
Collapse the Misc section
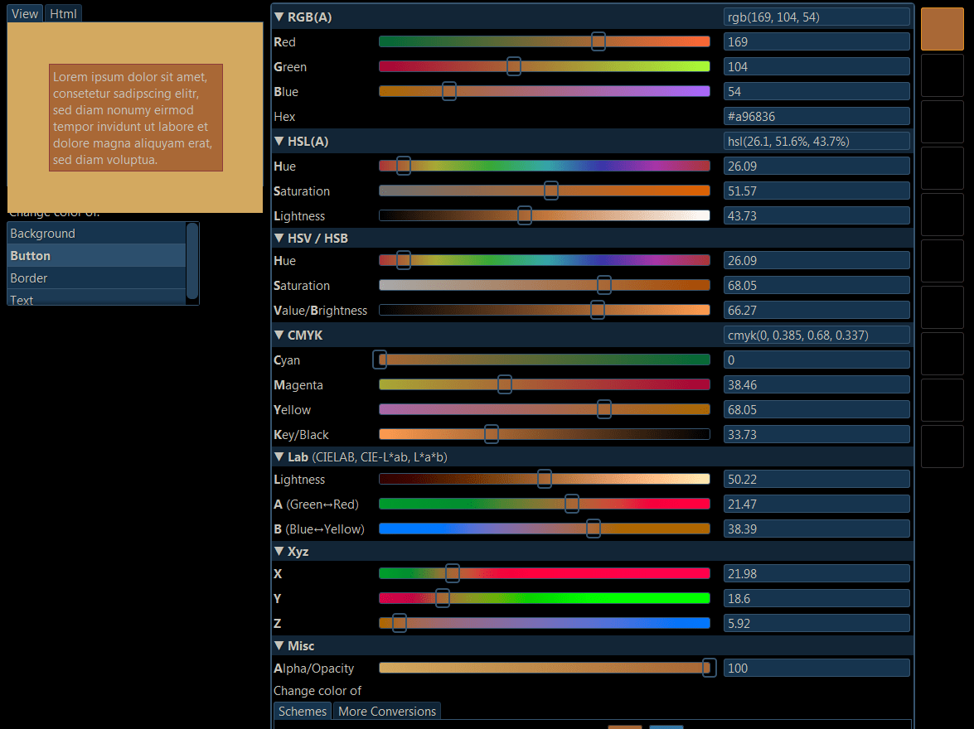coord(279,646)
